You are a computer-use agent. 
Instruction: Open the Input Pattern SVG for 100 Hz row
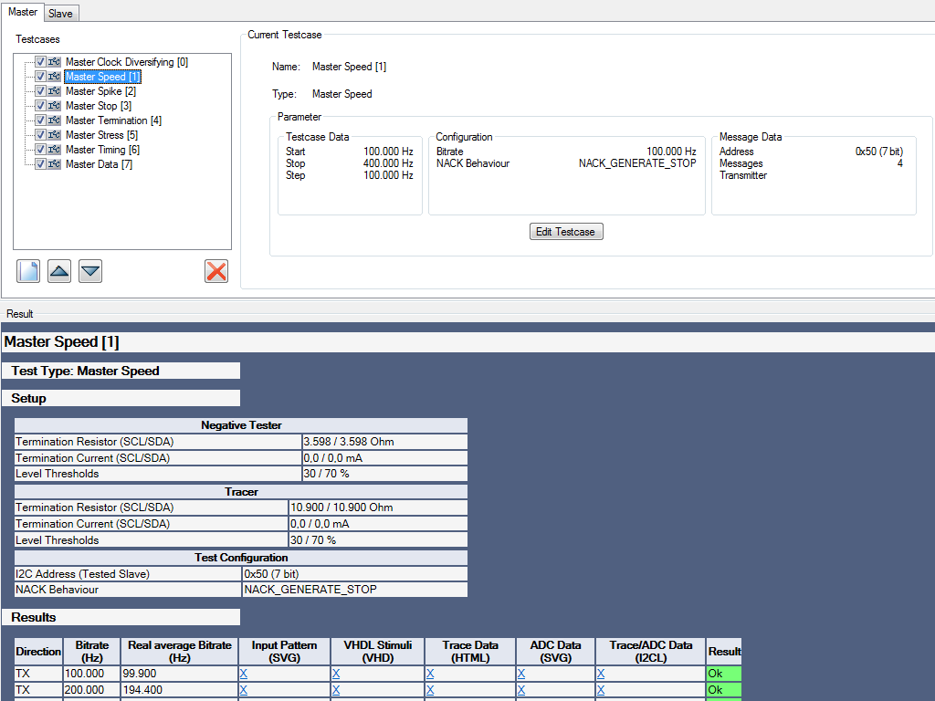pos(242,673)
